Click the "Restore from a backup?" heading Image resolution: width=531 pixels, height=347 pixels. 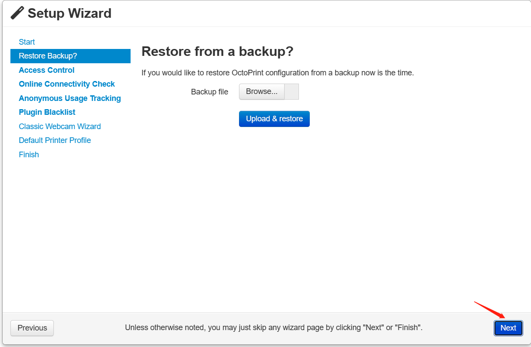[x=217, y=52]
